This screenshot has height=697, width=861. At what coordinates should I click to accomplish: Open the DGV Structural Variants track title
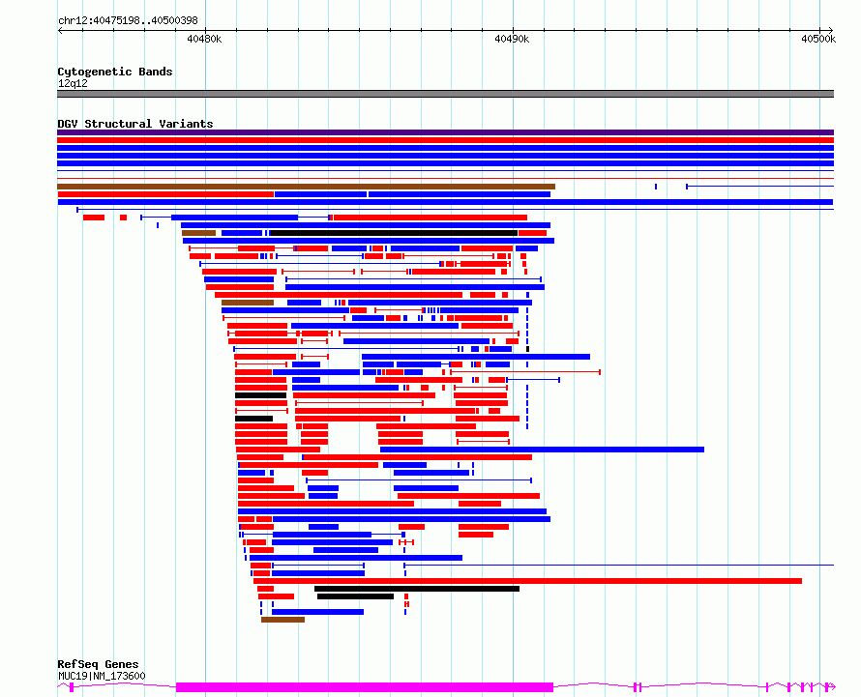135,124
